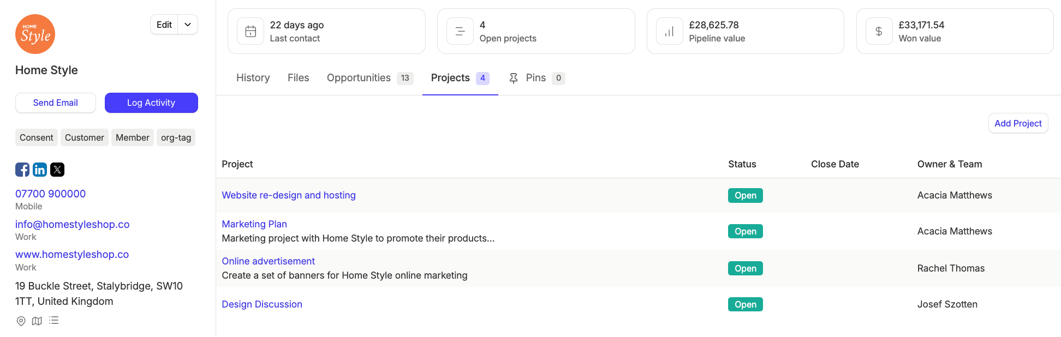Click Open status badge for Design Discussion
This screenshot has height=337, width=1061.
click(746, 304)
